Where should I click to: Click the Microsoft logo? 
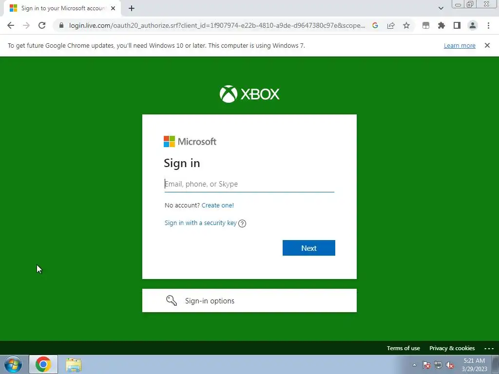(x=190, y=142)
